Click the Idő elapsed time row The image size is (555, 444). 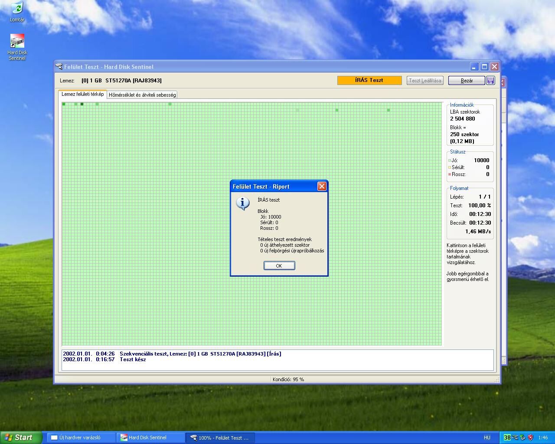click(470, 214)
